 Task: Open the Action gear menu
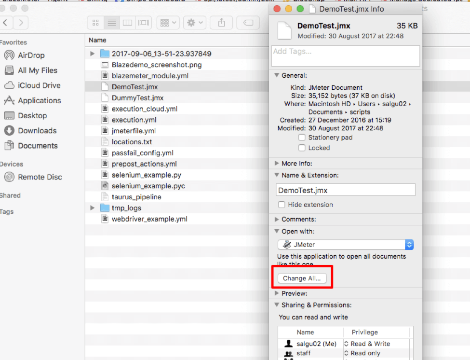tap(195, 23)
